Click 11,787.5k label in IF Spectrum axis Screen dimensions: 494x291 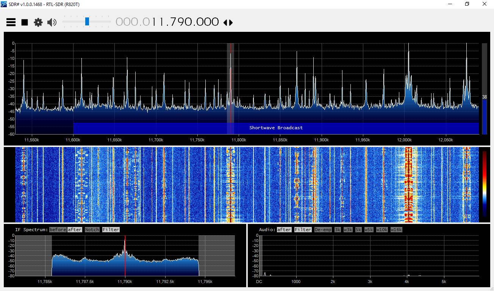click(x=85, y=282)
